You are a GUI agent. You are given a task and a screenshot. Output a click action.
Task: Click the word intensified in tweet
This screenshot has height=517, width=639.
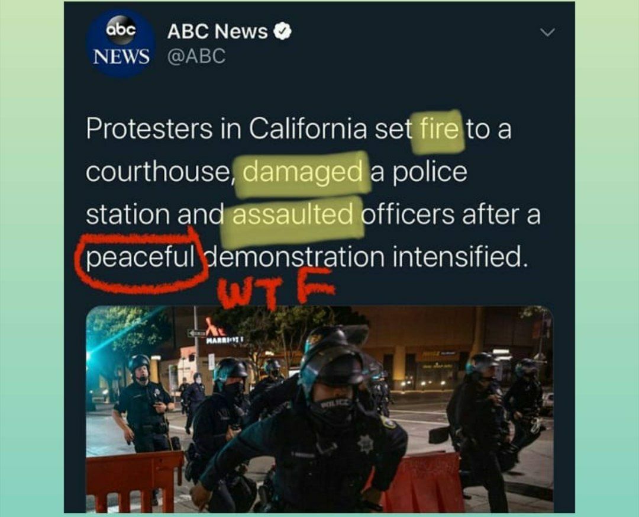pyautogui.click(x=457, y=258)
